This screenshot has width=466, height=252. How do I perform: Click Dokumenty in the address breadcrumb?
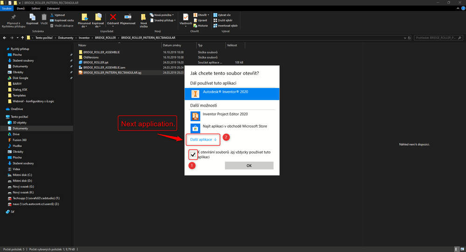pos(66,38)
